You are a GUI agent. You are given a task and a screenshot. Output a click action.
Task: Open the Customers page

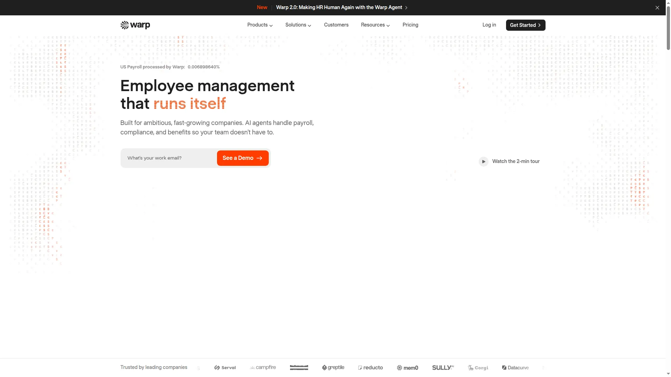coord(336,25)
